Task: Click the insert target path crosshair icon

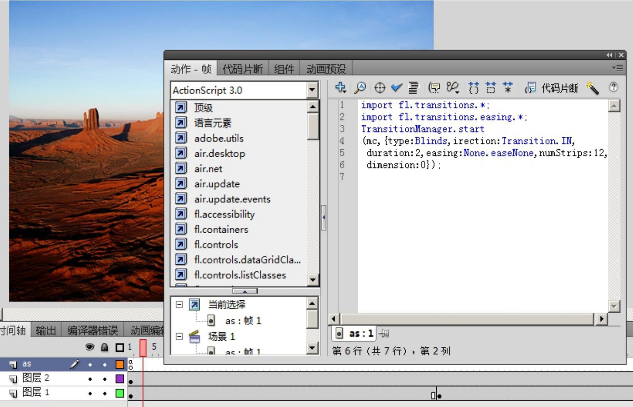Action: 379,88
